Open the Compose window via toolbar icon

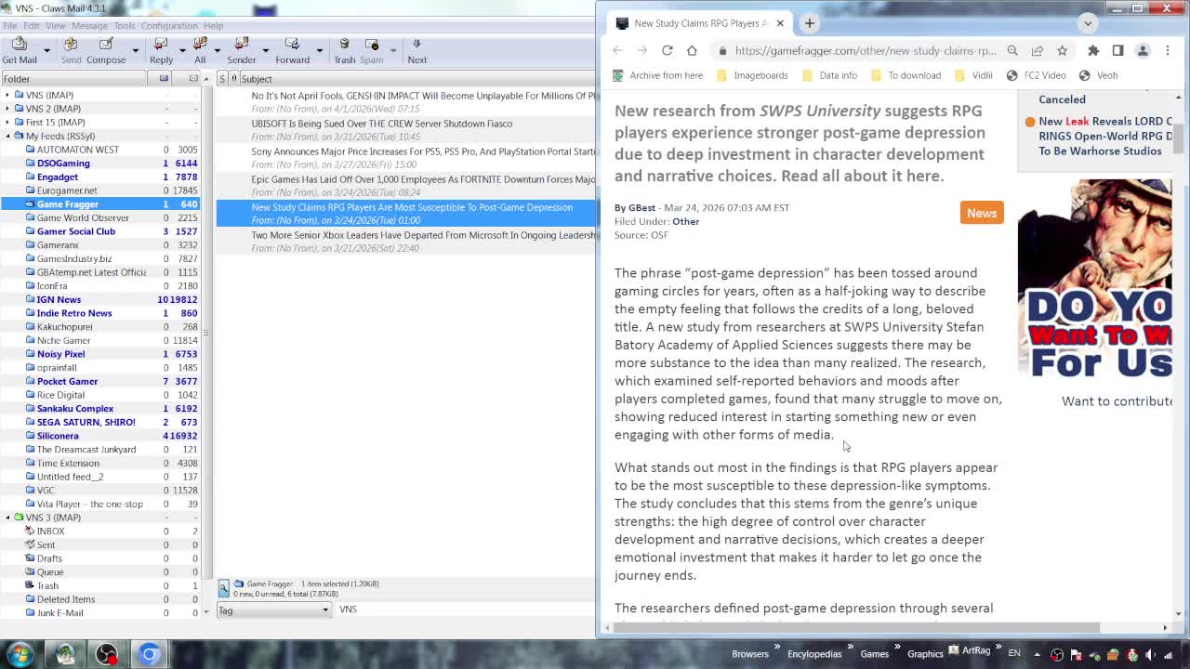(105, 46)
